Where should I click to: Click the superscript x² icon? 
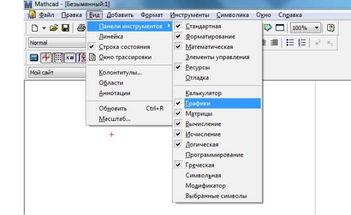(318, 42)
